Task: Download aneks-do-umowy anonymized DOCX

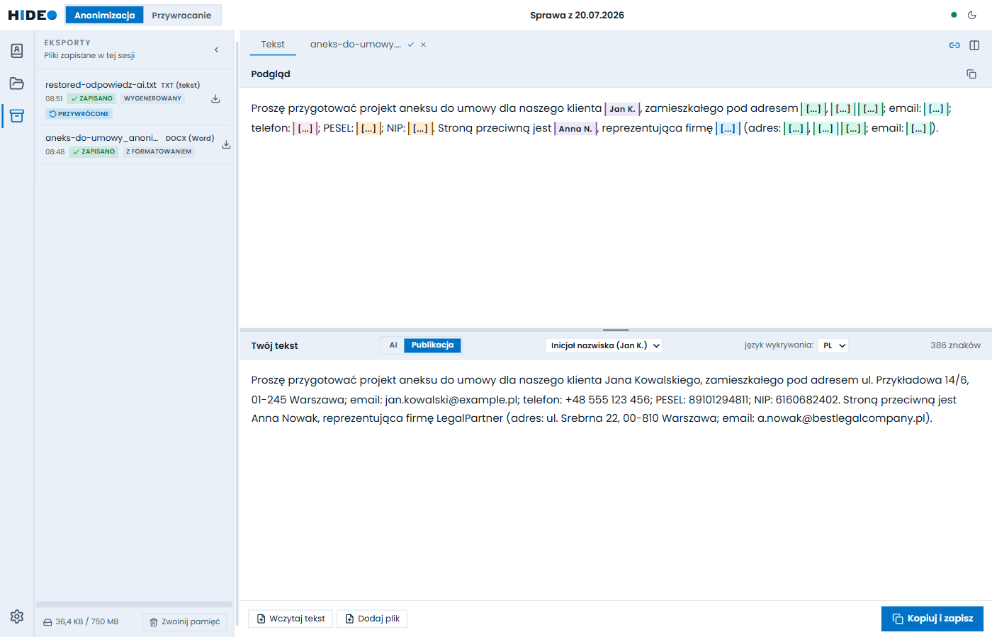Action: tap(226, 144)
